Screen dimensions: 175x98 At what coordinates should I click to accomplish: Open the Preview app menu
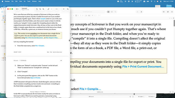tap(7, 1)
